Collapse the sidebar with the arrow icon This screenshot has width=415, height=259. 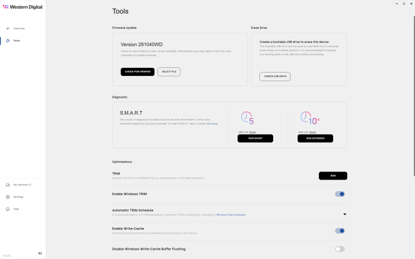(40, 253)
